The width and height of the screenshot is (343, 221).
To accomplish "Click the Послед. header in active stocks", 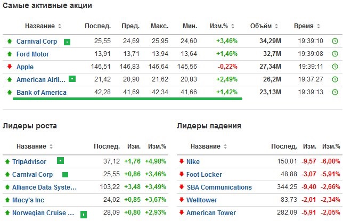I will [98, 26].
